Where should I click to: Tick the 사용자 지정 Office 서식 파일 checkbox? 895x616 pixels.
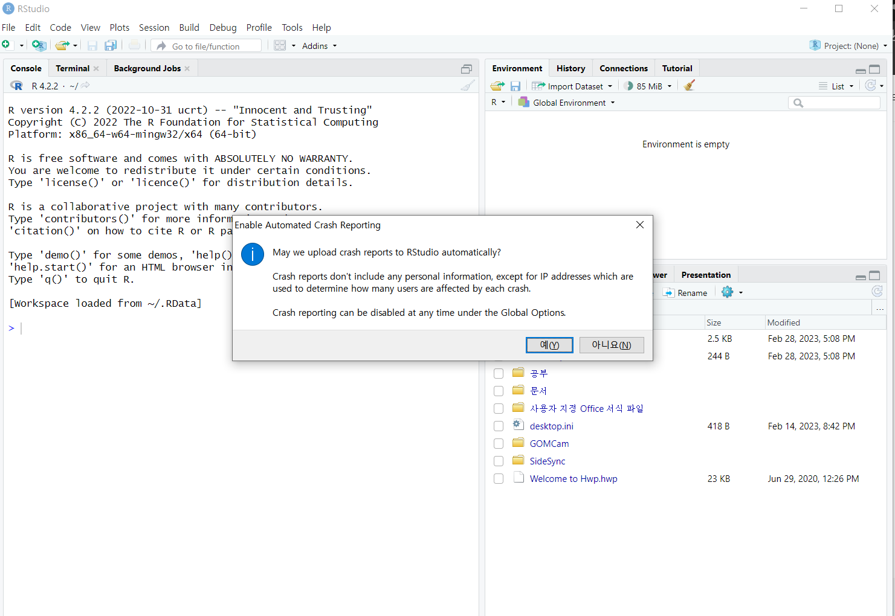click(499, 408)
